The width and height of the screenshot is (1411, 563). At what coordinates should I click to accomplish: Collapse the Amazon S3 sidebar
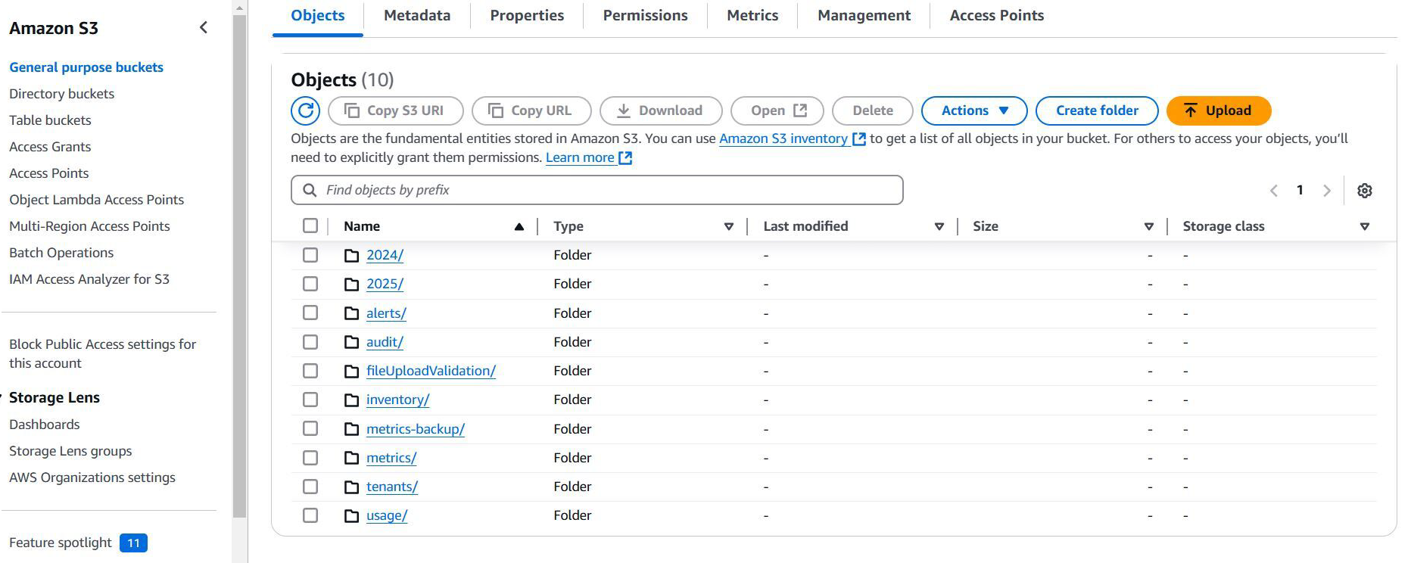click(x=203, y=28)
